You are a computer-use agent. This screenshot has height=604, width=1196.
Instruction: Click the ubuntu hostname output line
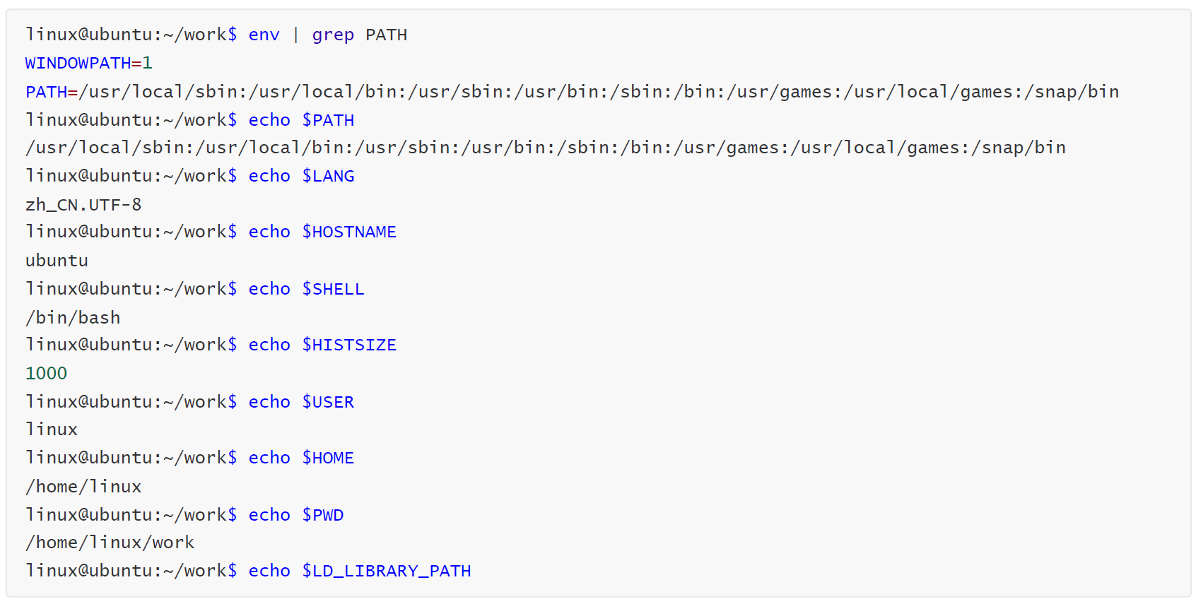pyautogui.click(x=57, y=261)
